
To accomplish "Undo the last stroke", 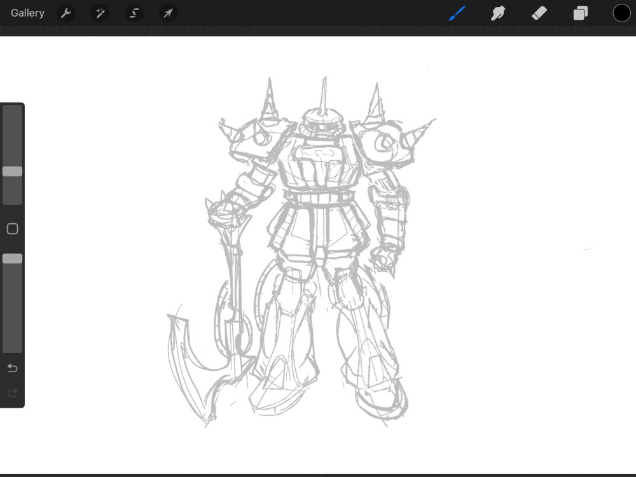I will pos(12,368).
